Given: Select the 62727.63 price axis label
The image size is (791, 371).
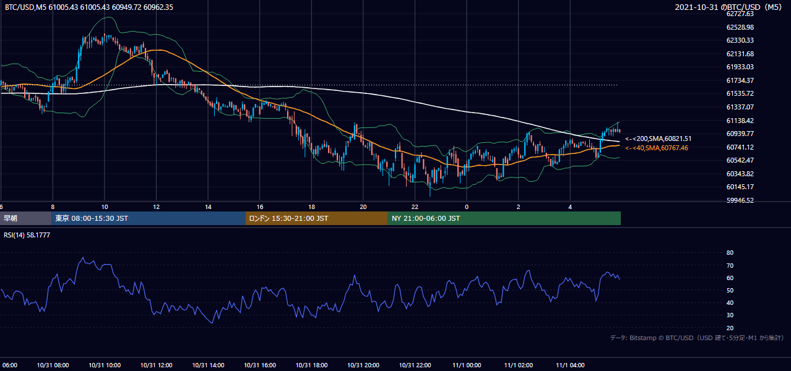Looking at the screenshot, I should [740, 14].
